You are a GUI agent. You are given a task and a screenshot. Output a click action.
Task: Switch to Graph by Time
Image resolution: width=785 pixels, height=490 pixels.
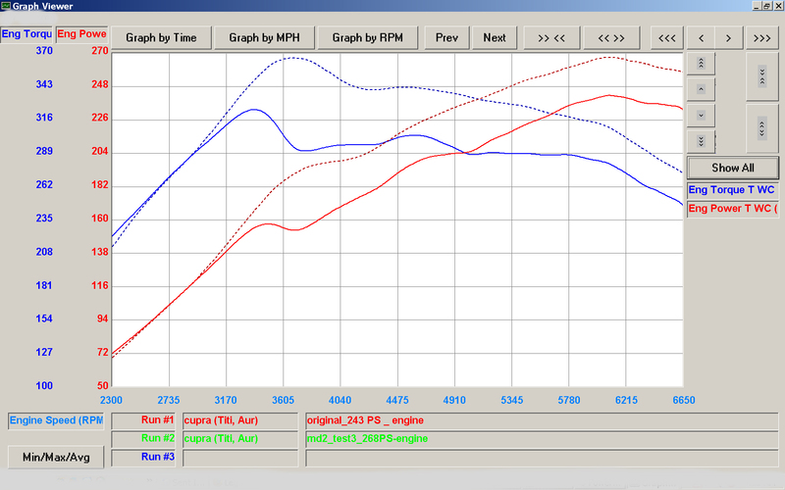pos(161,38)
